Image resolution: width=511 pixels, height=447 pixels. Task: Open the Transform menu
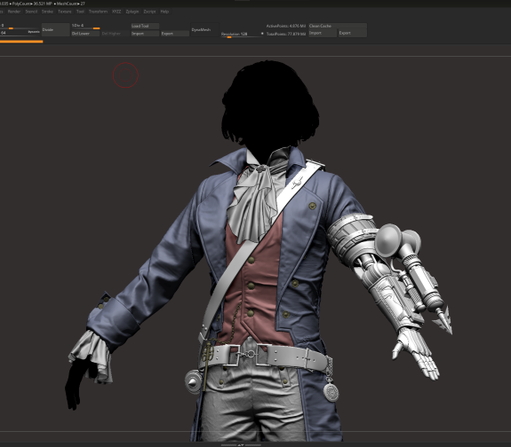tap(98, 12)
